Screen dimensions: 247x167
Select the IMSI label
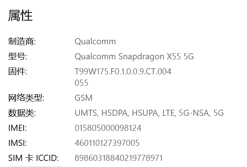[18, 143]
